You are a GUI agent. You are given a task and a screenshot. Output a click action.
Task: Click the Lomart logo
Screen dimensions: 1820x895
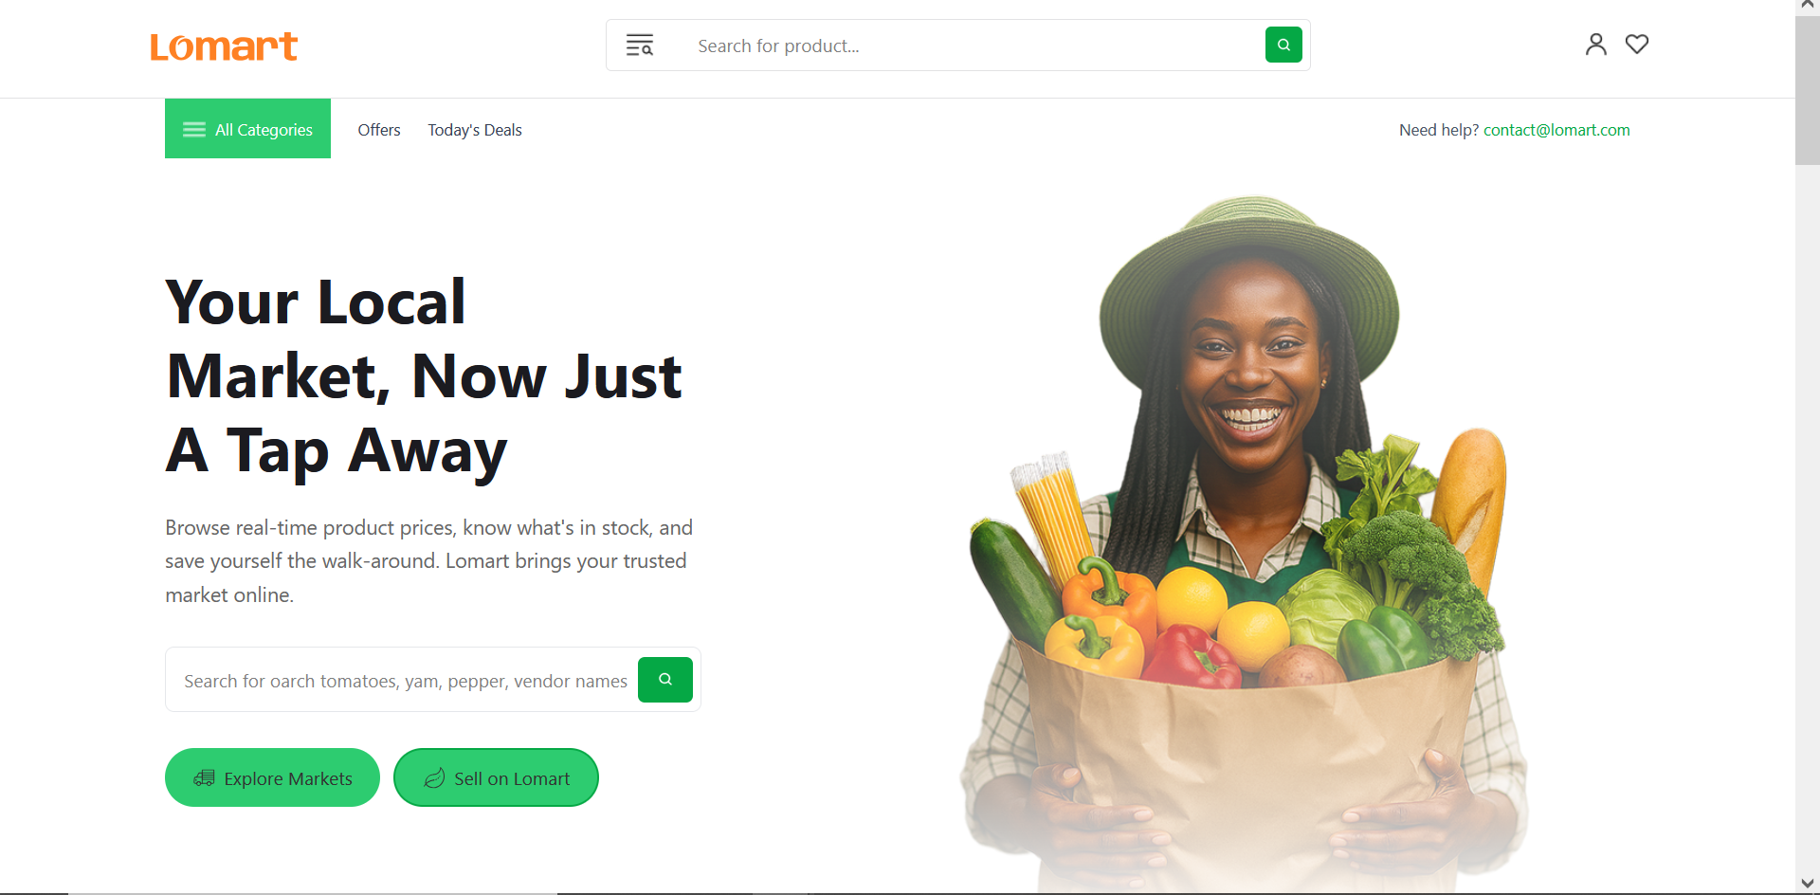pyautogui.click(x=224, y=46)
